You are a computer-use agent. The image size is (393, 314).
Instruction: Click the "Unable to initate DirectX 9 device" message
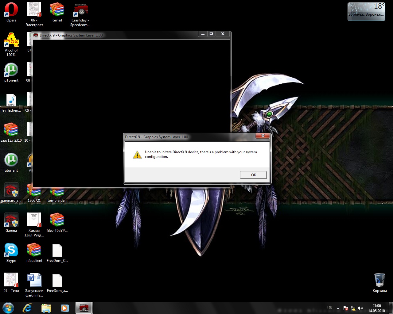(x=201, y=154)
